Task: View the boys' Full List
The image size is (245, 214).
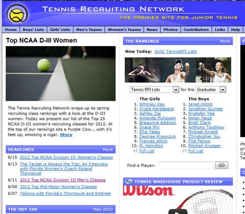Action: pos(196,151)
